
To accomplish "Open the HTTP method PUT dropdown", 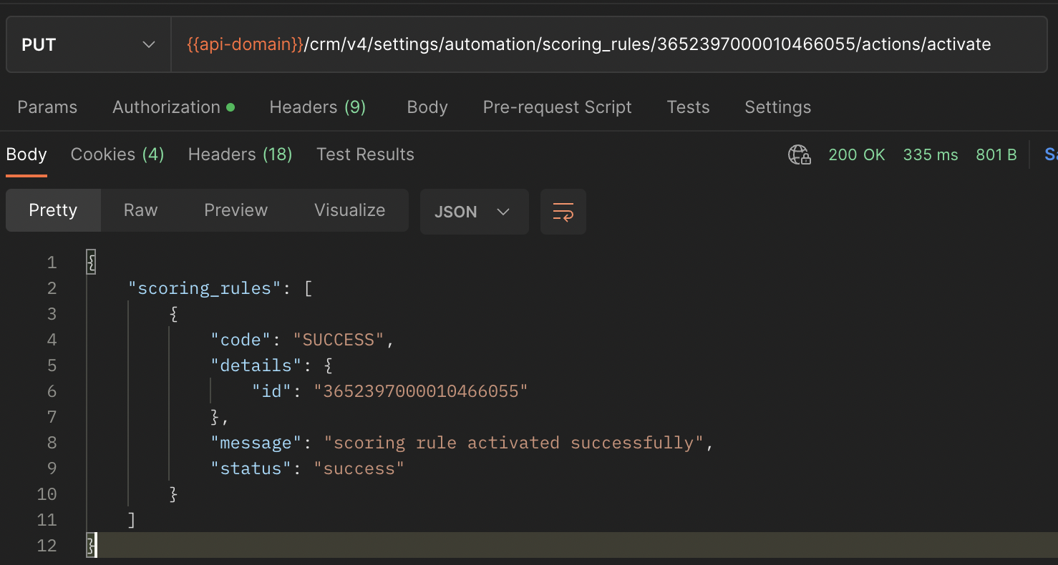I will click(88, 44).
